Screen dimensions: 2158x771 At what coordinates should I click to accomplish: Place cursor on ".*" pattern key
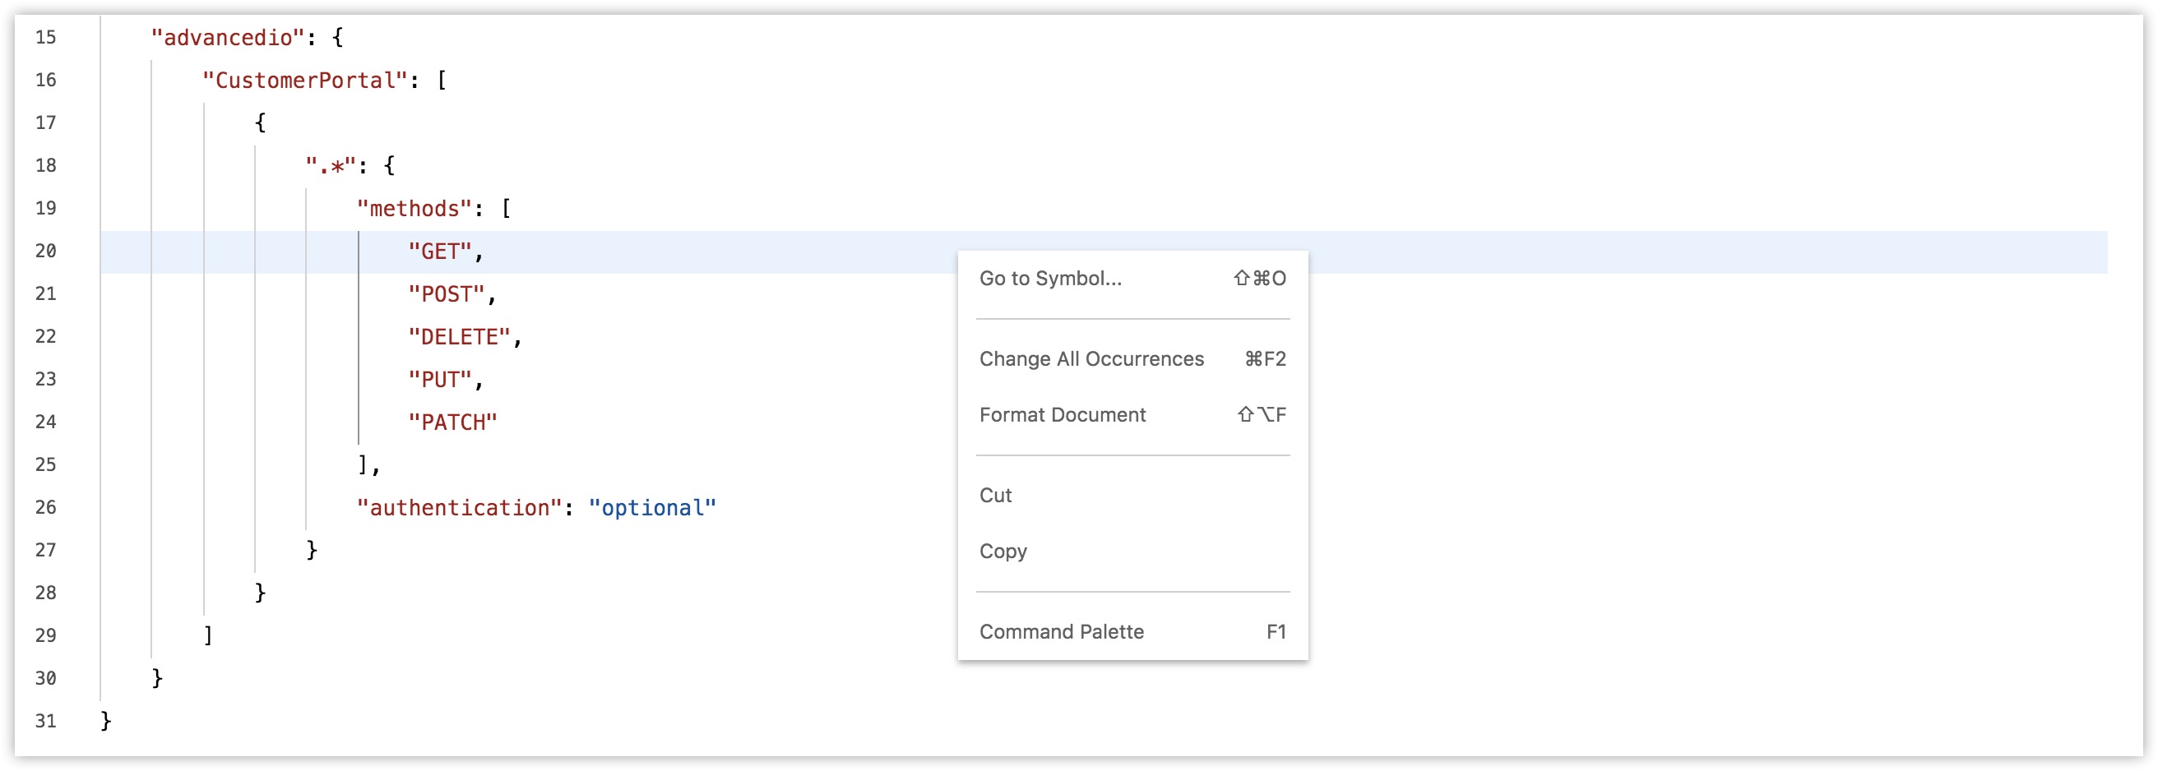point(331,166)
